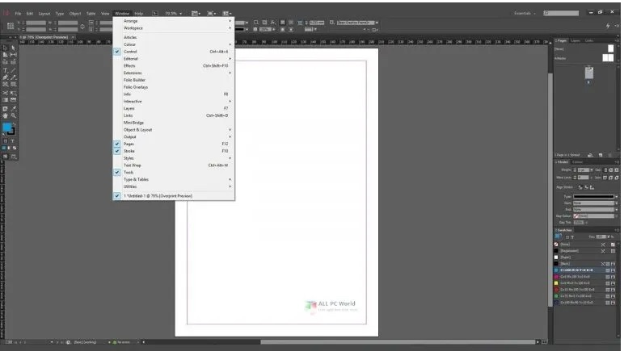Click the blue Fill colour box in the toolbox
Screen dimensions: 641x364
click(6, 128)
